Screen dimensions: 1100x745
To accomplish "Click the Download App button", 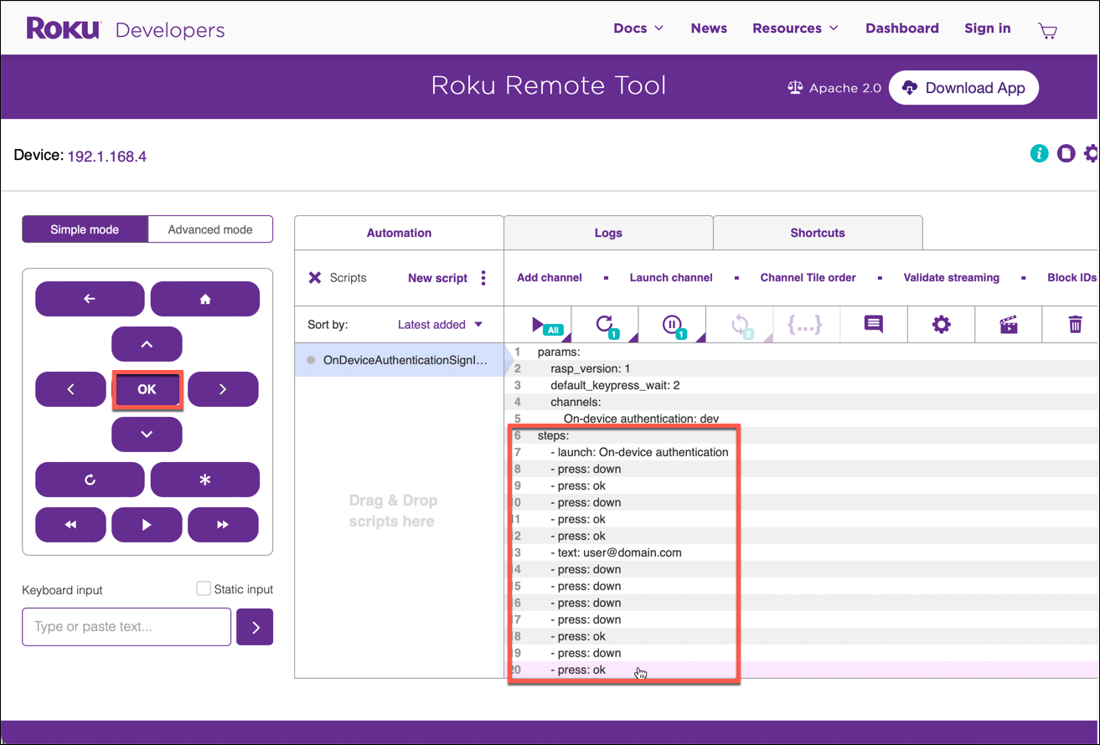I will point(963,87).
